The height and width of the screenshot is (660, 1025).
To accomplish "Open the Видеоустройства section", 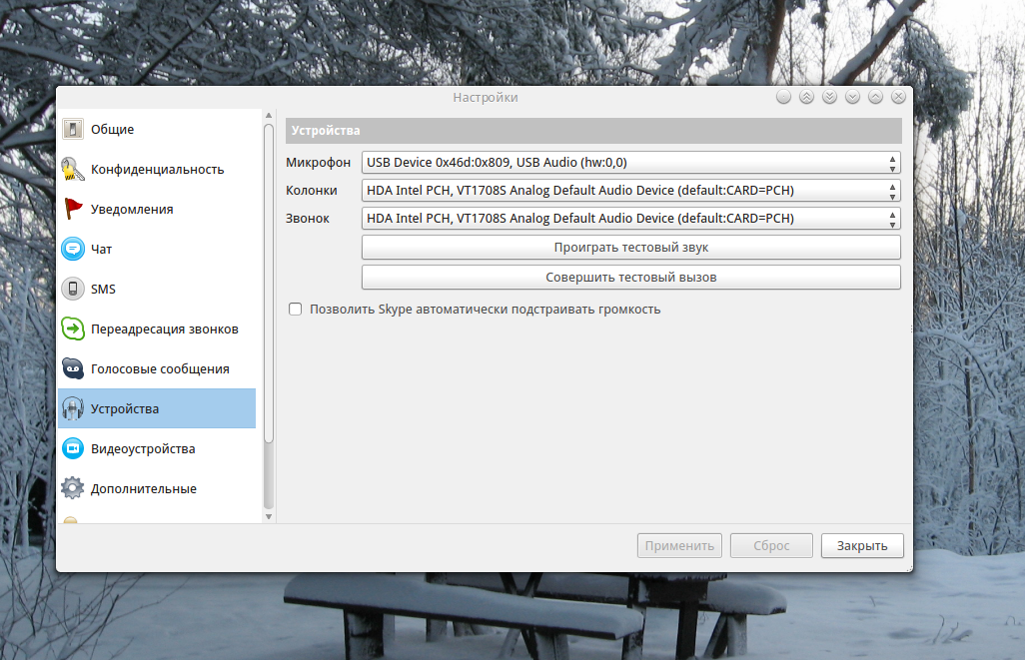I will click(157, 448).
